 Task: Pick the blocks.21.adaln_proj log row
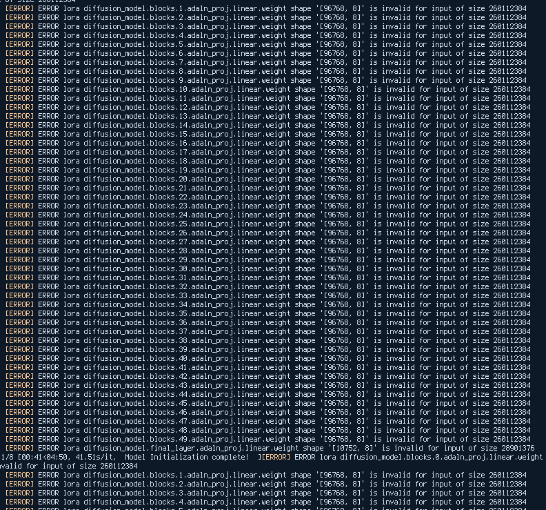(x=267, y=188)
